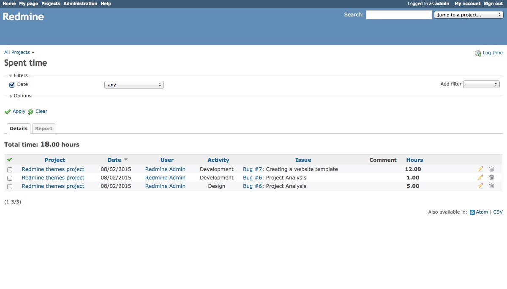Delete the 1.00 hours time entry

491,177
